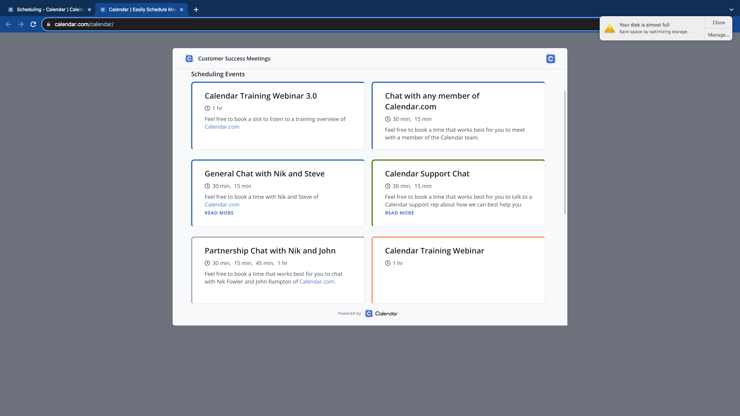Close the disk almost full notification
Viewport: 740px width, 416px height.
[718, 23]
